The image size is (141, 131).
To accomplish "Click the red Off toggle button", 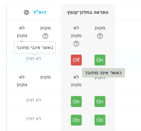I will [x=76, y=60].
